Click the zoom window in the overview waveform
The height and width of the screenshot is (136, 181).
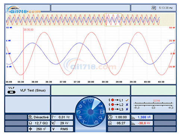[x=113, y=20]
